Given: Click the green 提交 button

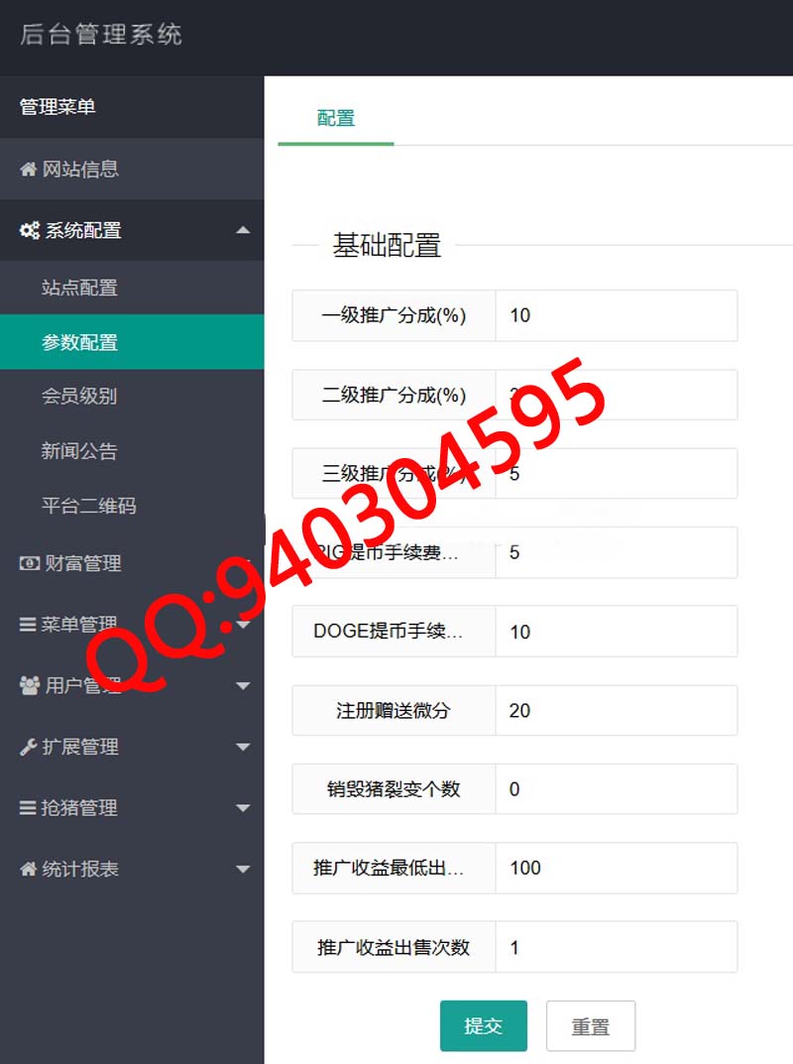Looking at the screenshot, I should pyautogui.click(x=483, y=1025).
